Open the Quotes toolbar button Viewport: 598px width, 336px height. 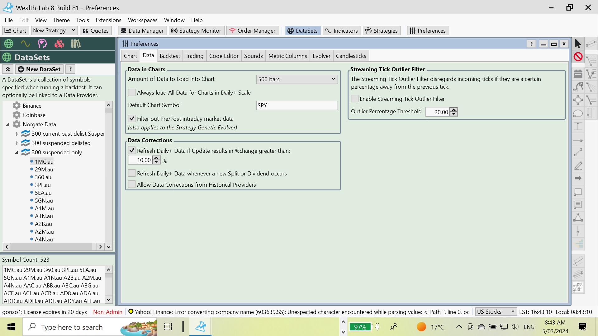pos(96,30)
